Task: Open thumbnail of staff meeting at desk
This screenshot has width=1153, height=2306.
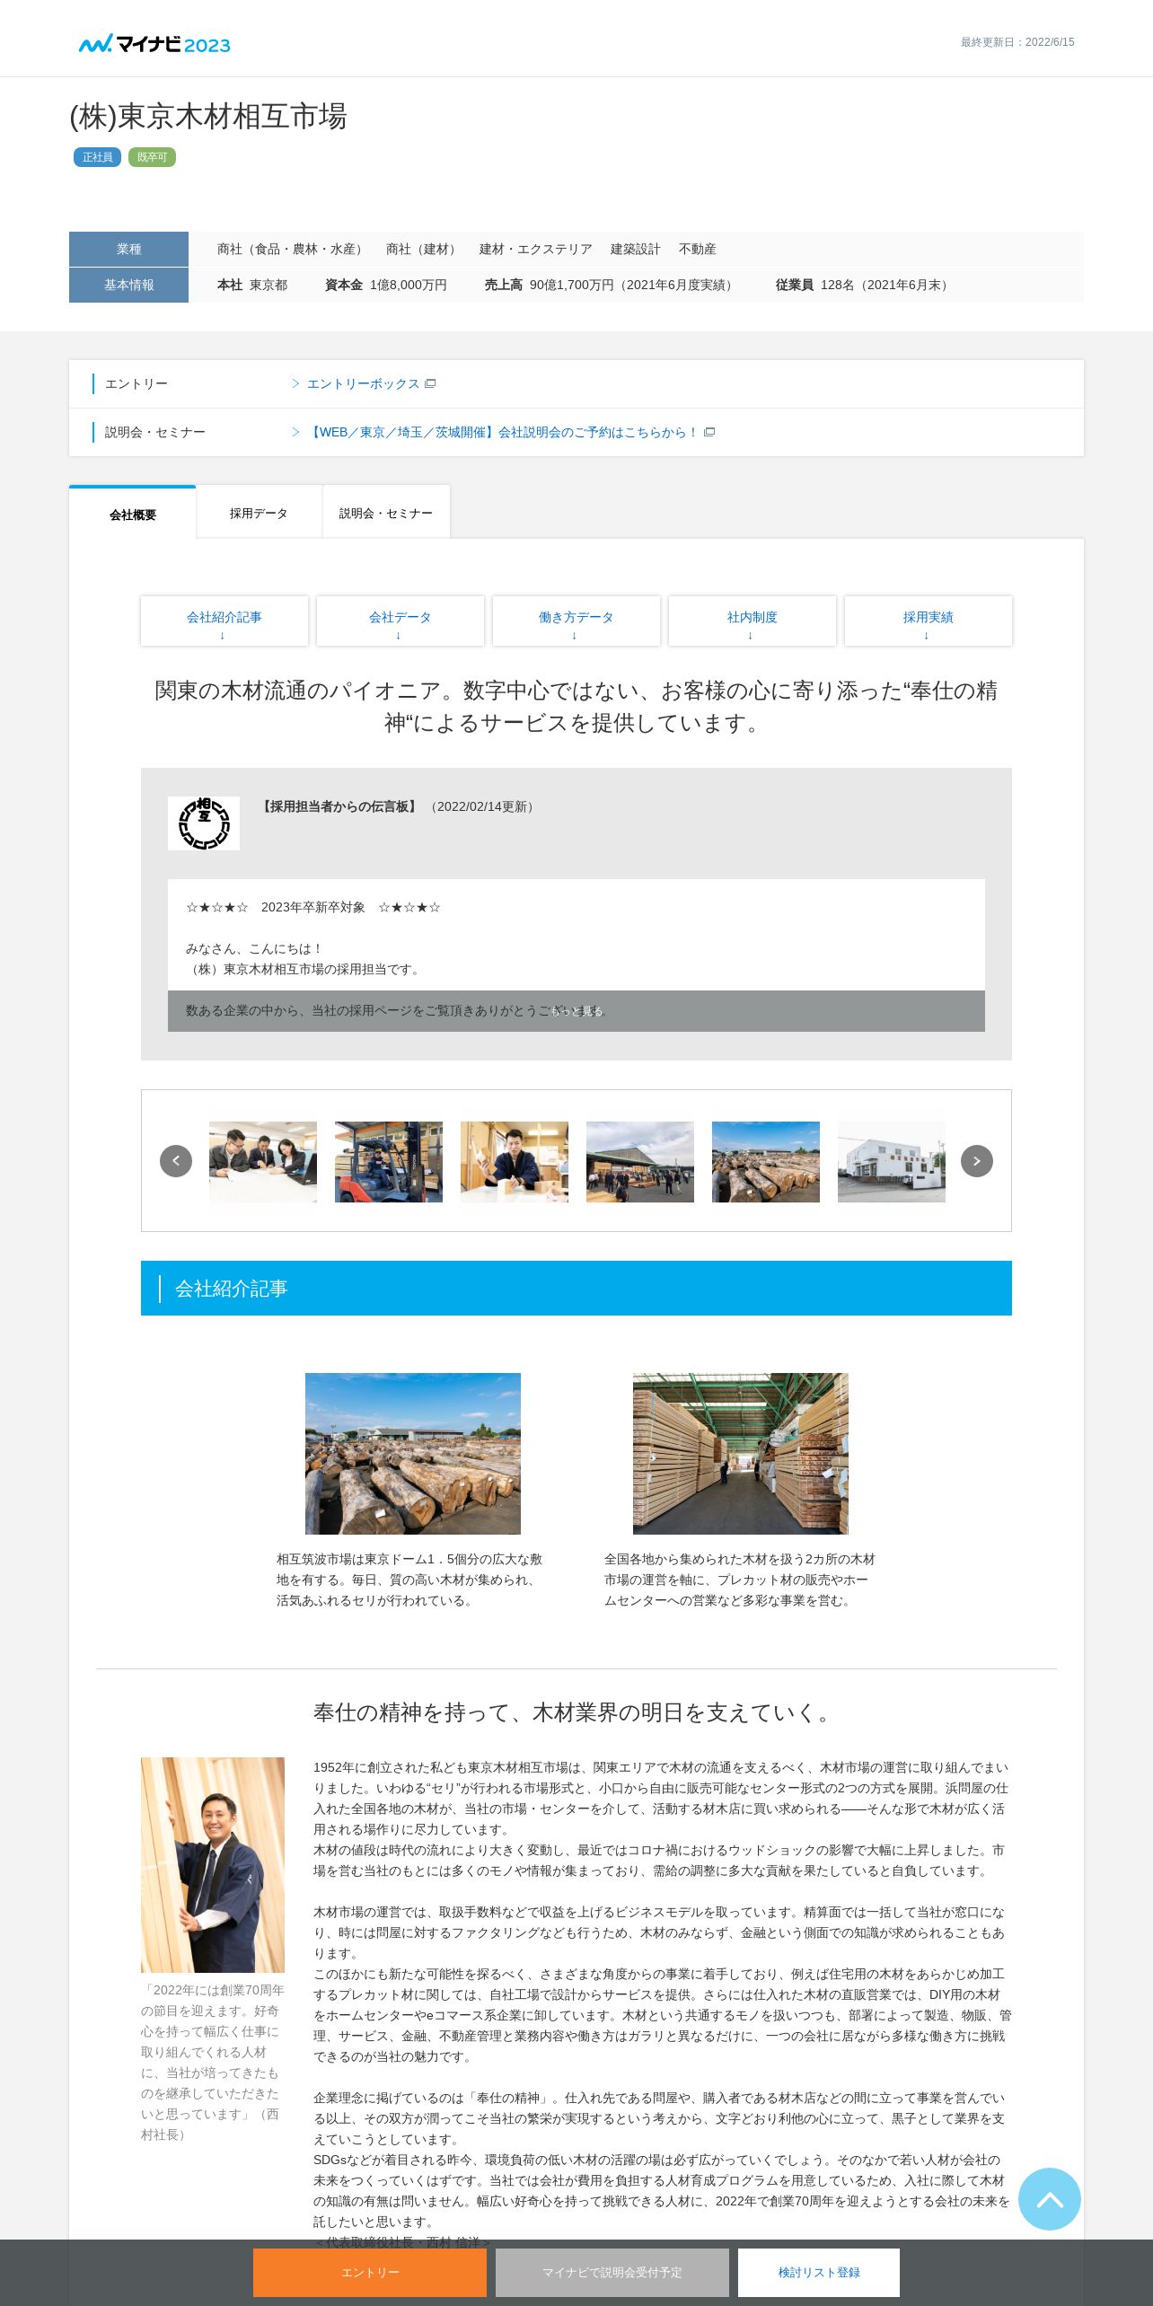Action: coord(263,1161)
